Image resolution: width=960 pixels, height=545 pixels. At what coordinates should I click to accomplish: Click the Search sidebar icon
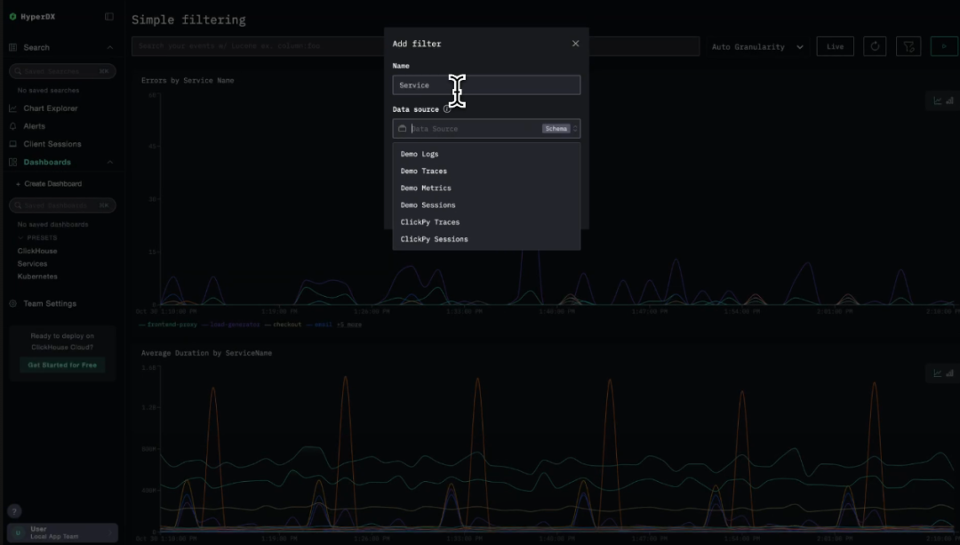point(12,48)
